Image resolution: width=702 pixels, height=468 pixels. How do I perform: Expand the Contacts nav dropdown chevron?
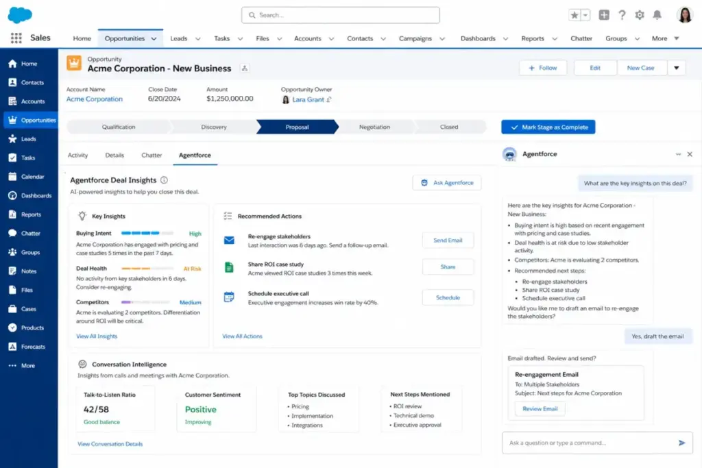[x=383, y=38]
